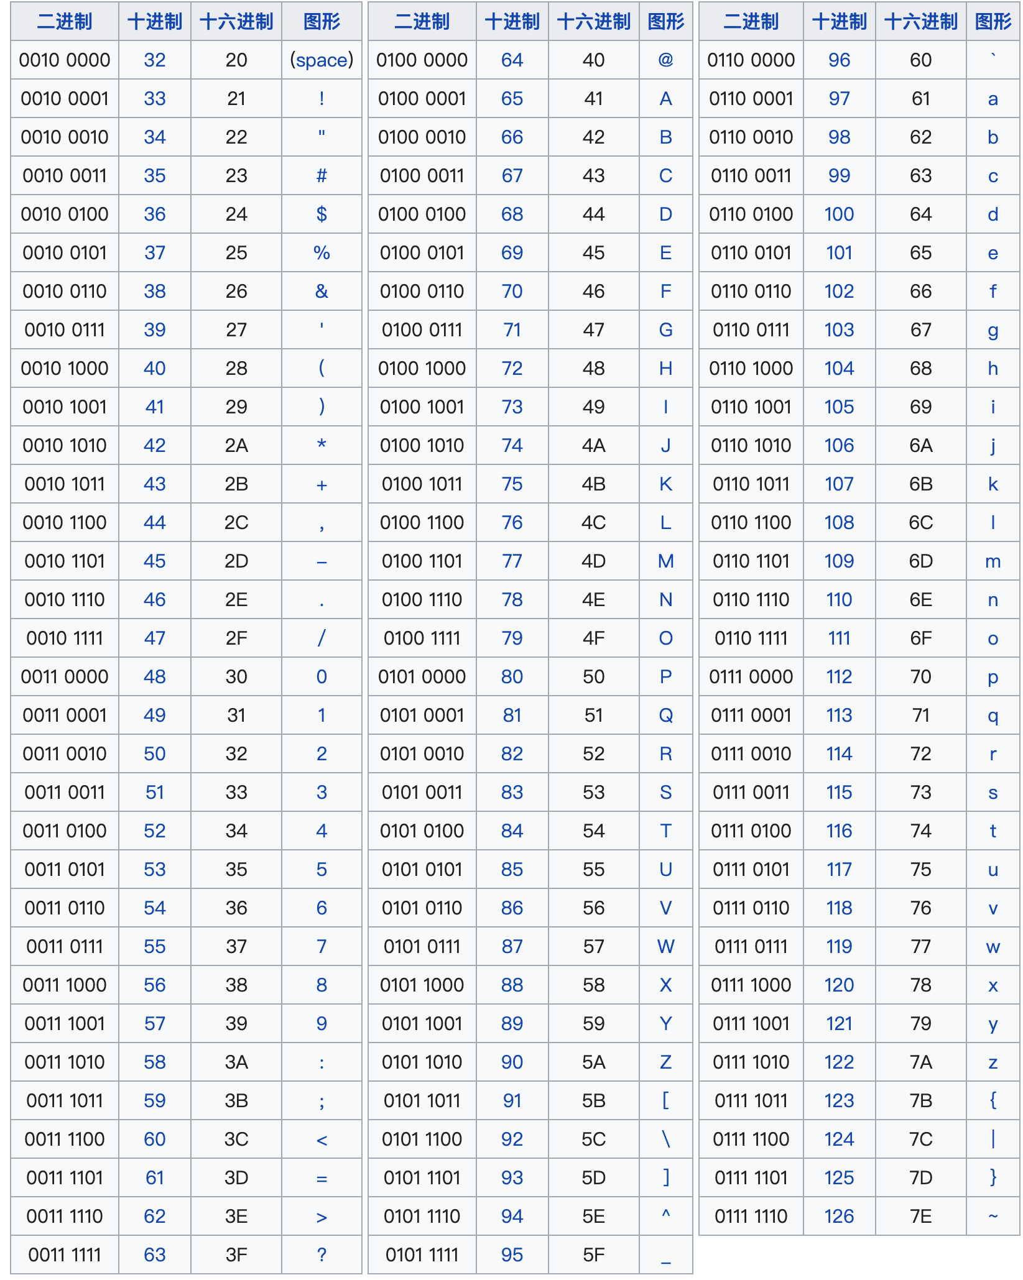Click the = equals sign link
The width and height of the screenshot is (1023, 1280).
322,1178
